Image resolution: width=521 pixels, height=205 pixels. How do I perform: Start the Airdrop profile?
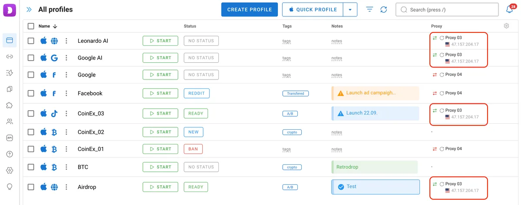tap(160, 187)
